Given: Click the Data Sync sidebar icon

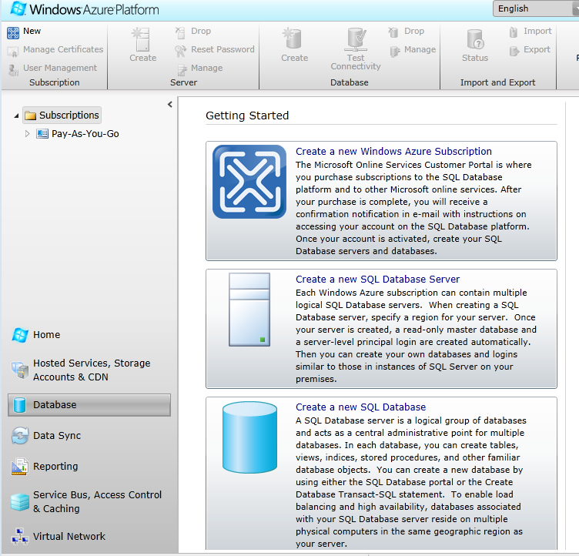Looking at the screenshot, I should [20, 436].
